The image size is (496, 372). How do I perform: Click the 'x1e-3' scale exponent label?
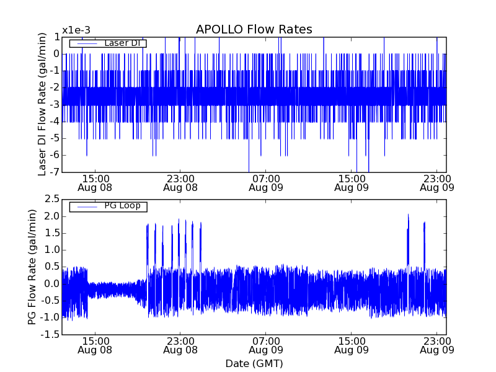coord(76,30)
